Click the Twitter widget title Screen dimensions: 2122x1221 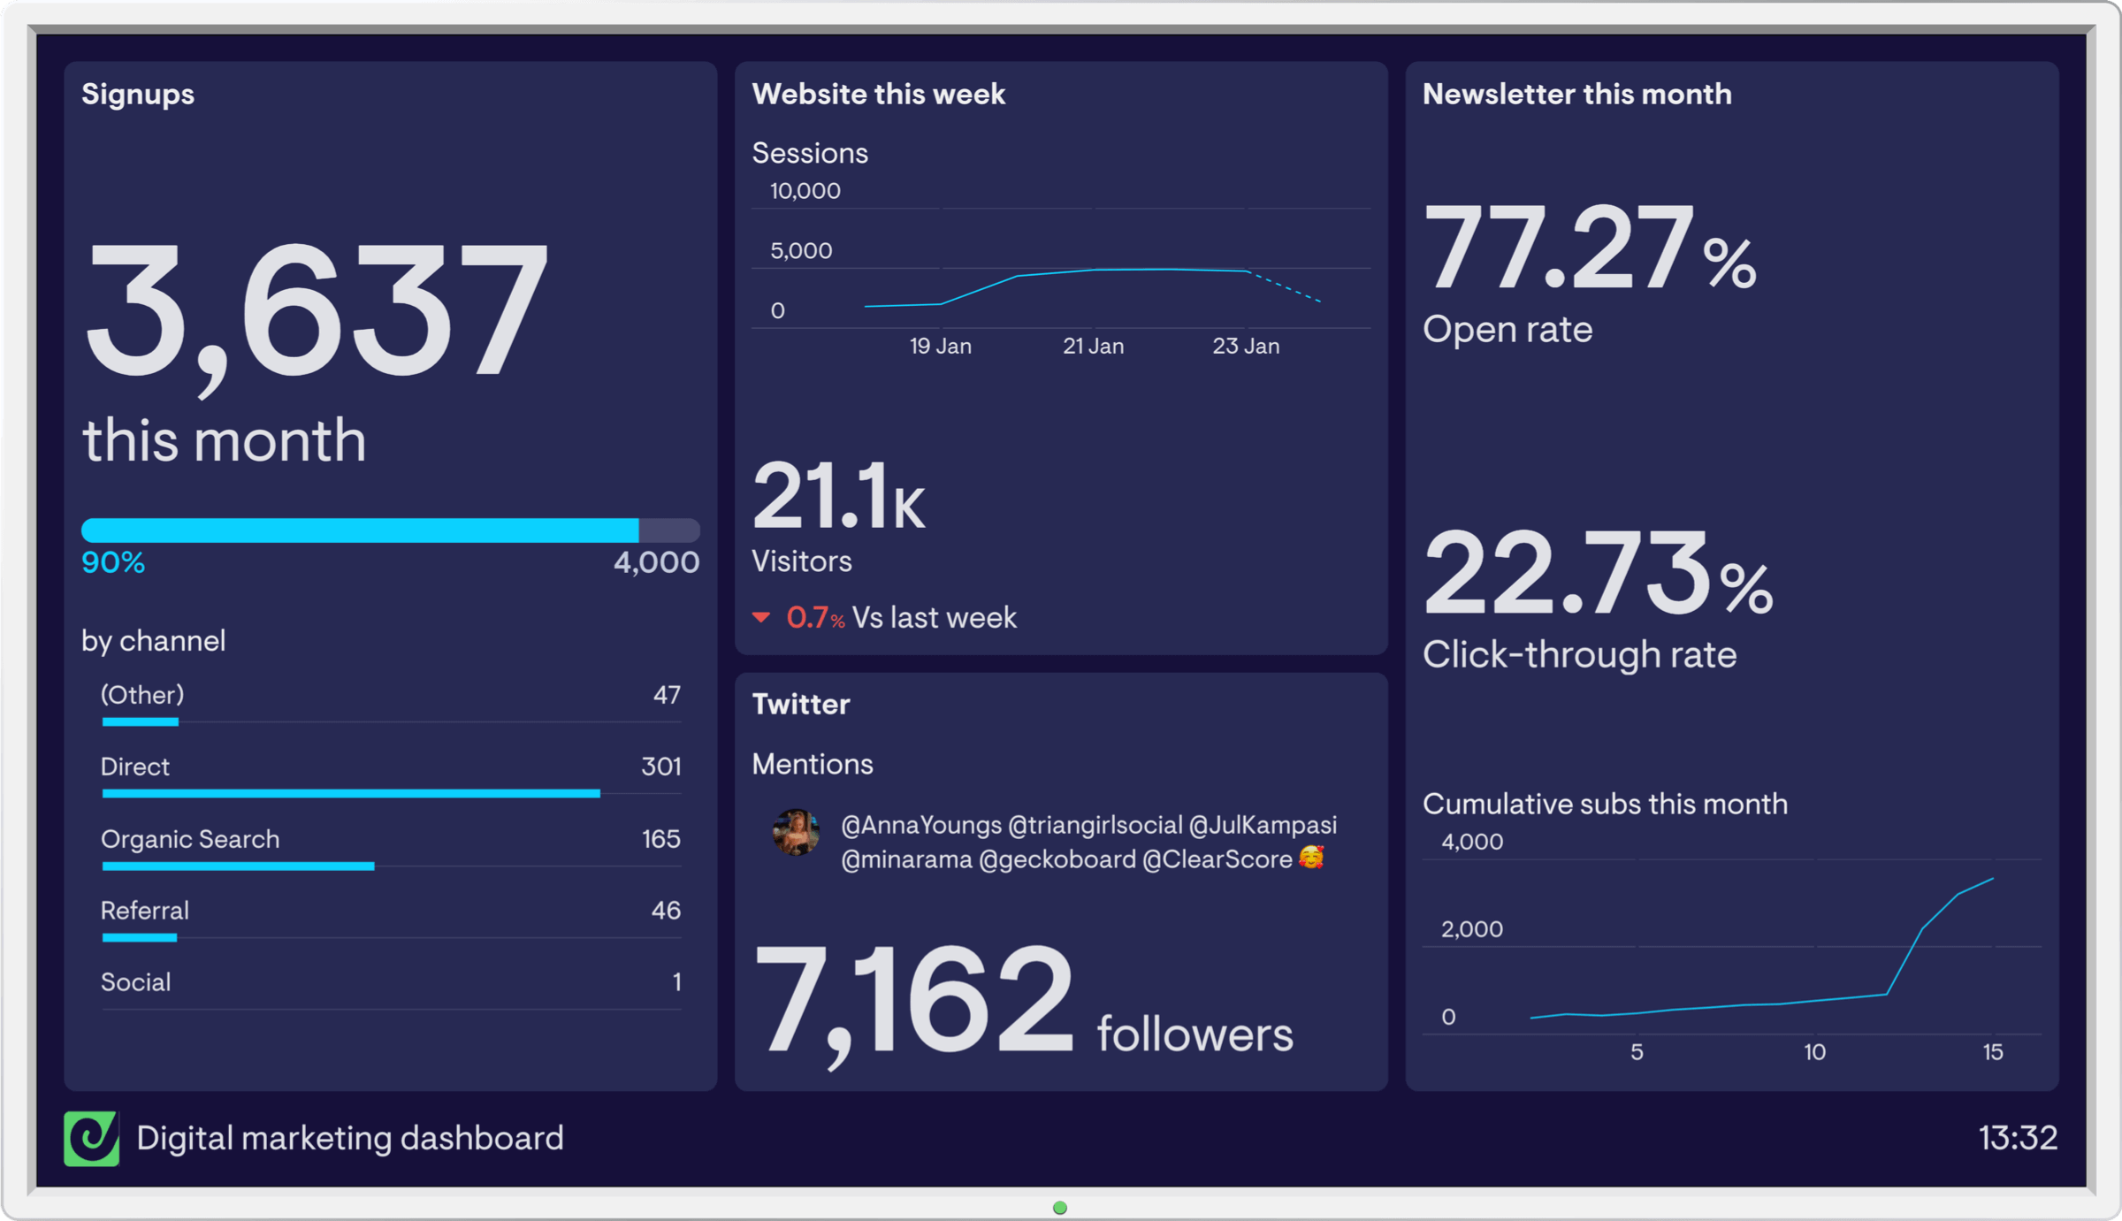(801, 704)
